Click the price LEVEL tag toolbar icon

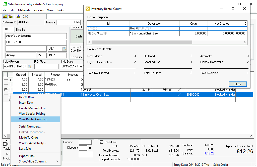pos(10,17)
